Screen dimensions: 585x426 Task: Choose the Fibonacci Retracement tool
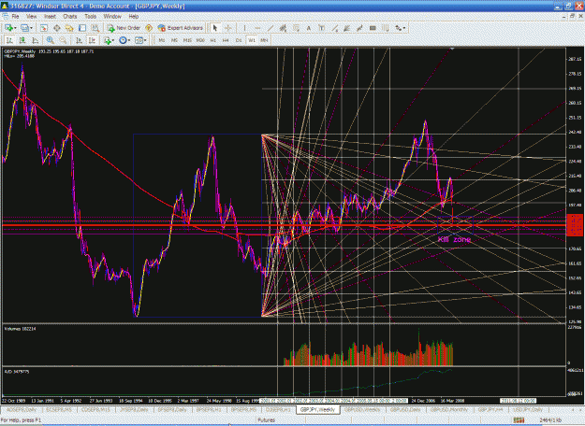click(296, 28)
